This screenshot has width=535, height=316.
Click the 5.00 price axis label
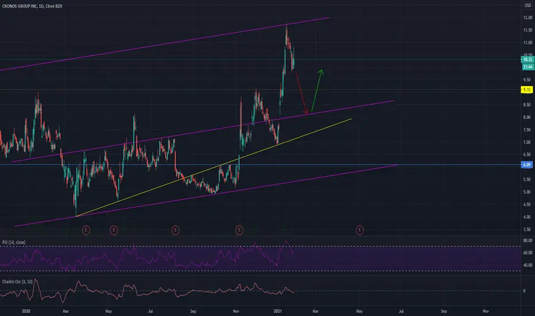tap(528, 192)
